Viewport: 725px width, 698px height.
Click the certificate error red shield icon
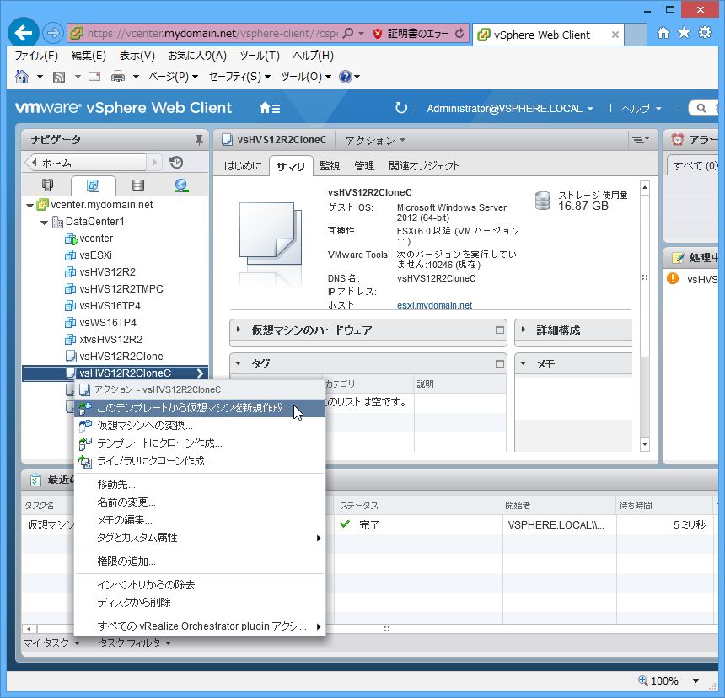tap(378, 33)
